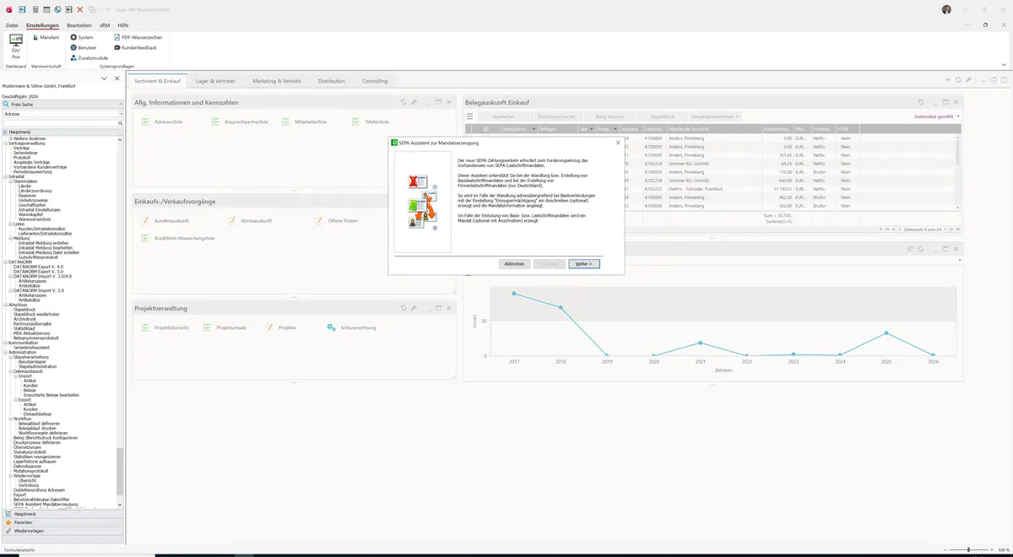1013x557 pixels.
Task: Expand the Datensätze gewählt dropdown
Action: [937, 116]
